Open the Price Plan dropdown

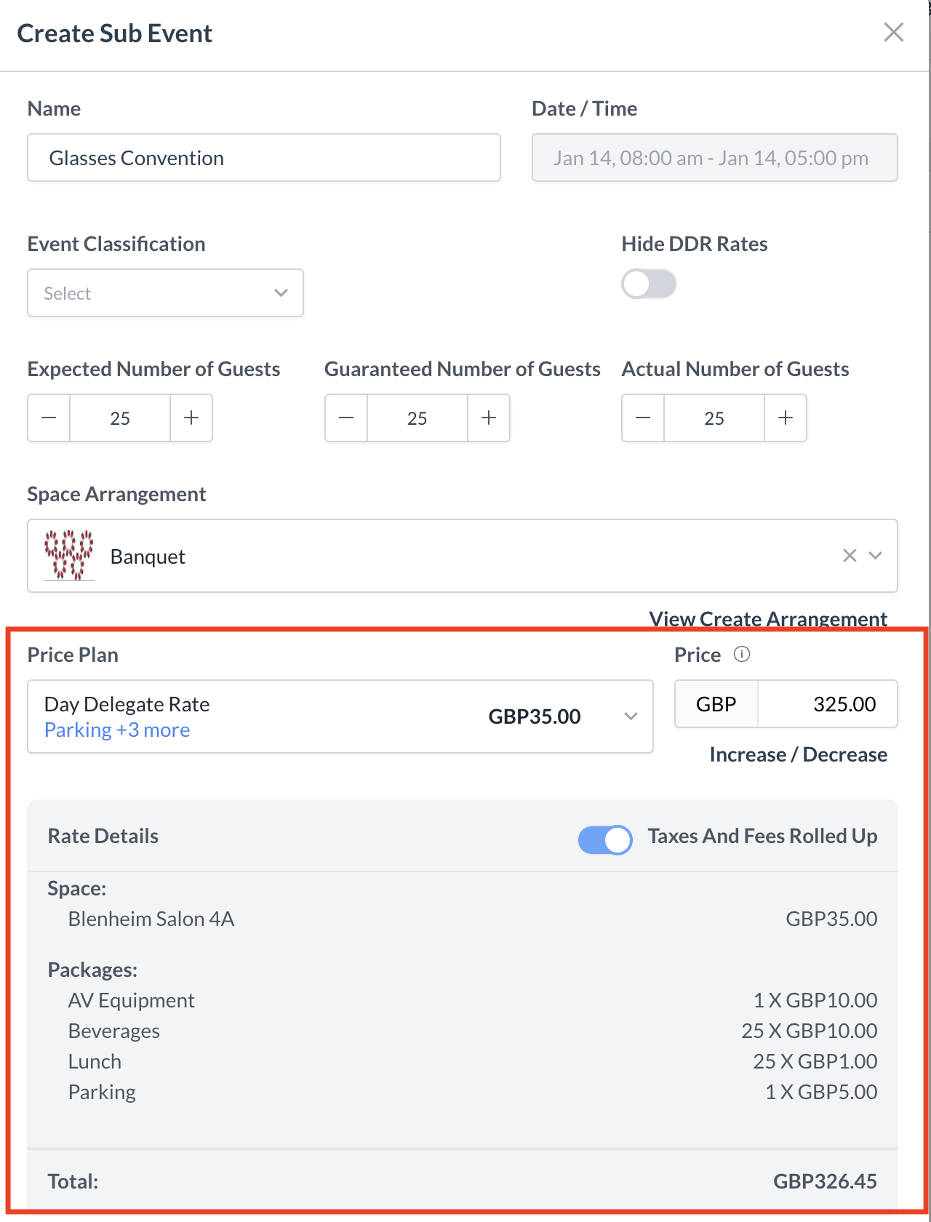[x=631, y=716]
